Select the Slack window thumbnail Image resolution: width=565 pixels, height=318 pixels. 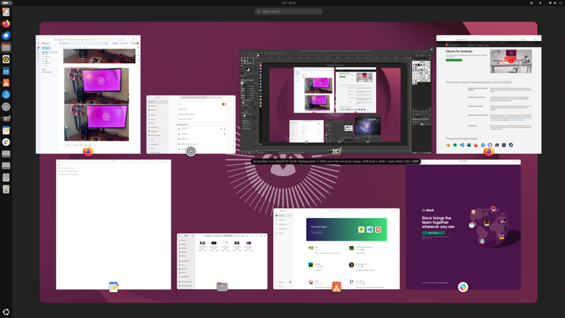463,225
